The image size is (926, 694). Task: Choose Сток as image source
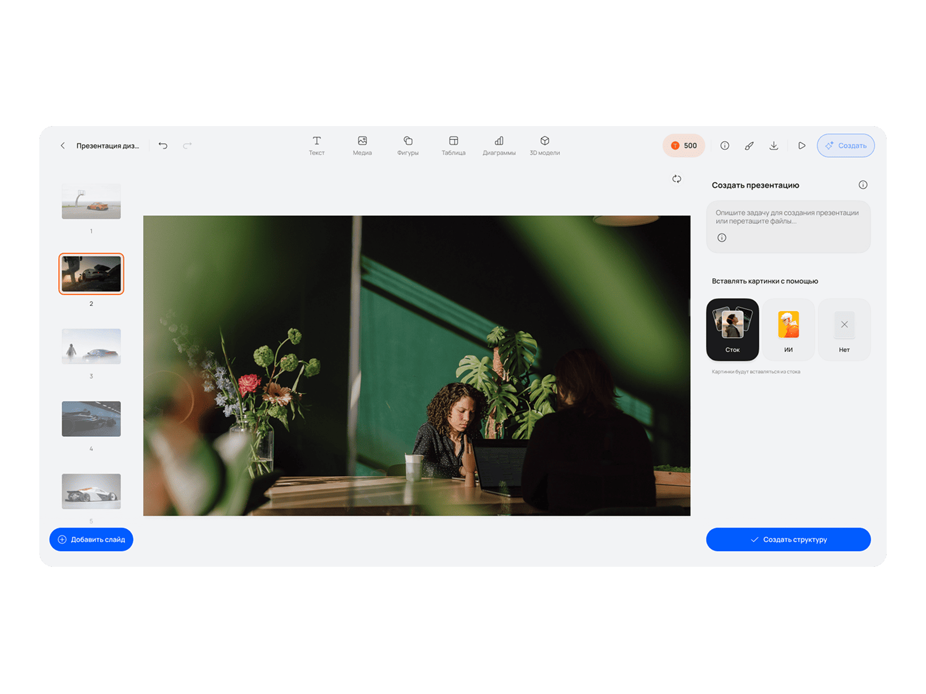732,330
